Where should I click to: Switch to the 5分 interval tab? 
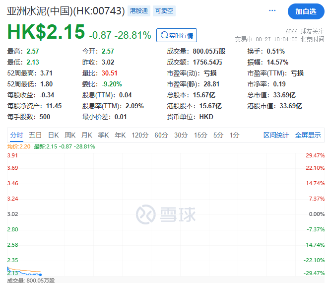coord(218,135)
